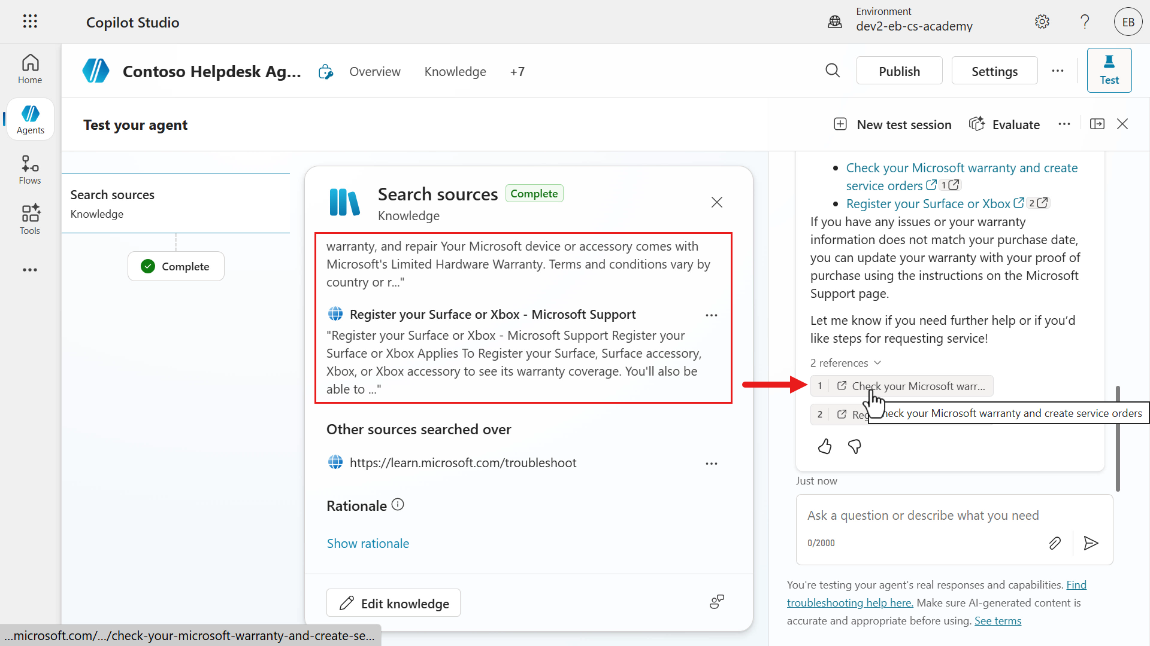Click the search magnifier icon
Viewport: 1150px width, 646px height.
833,71
